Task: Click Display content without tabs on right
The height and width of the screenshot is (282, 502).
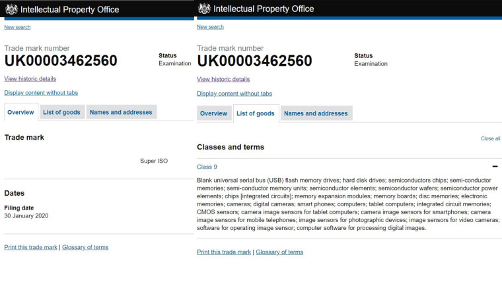Action: coord(234,94)
